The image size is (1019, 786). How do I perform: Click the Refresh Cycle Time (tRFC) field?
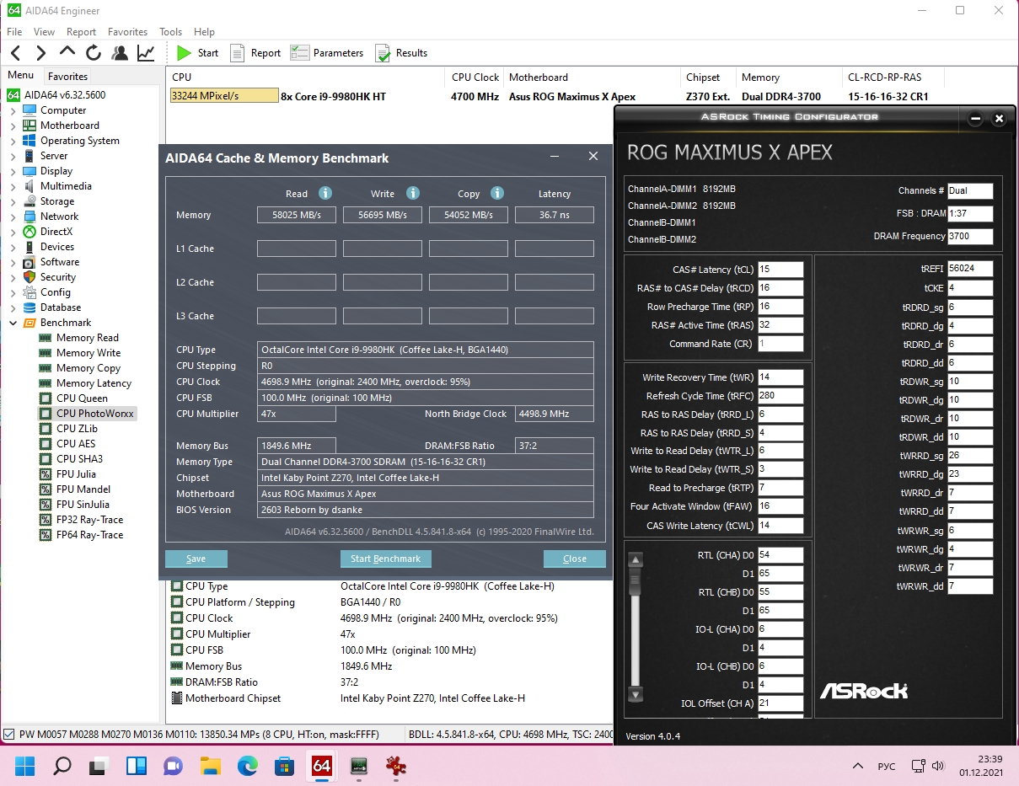click(x=780, y=396)
